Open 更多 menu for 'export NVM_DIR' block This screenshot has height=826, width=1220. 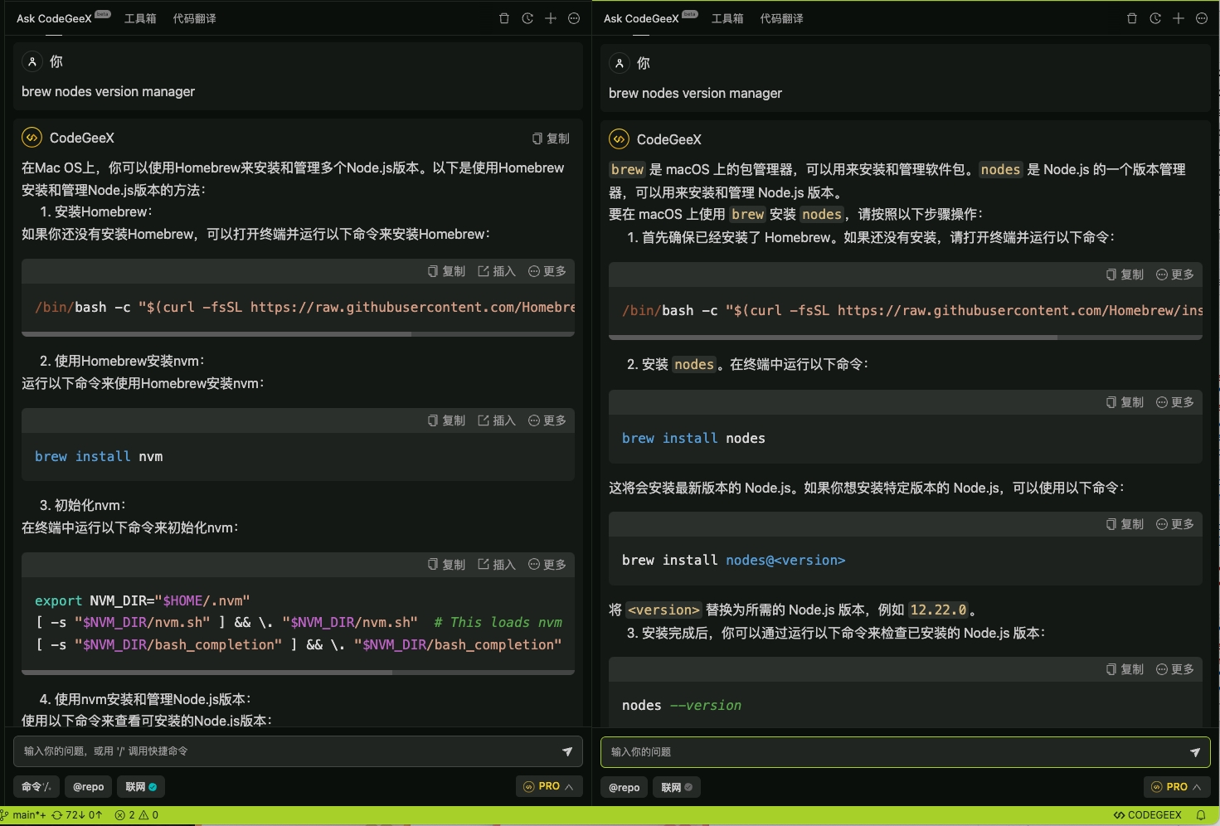click(547, 565)
